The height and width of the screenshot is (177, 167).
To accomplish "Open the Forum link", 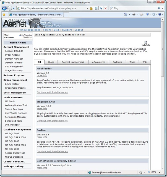I will pos(47,30).
